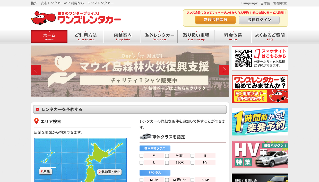Switch language to 日本語
The height and width of the screenshot is (182, 319).
click(x=265, y=3)
